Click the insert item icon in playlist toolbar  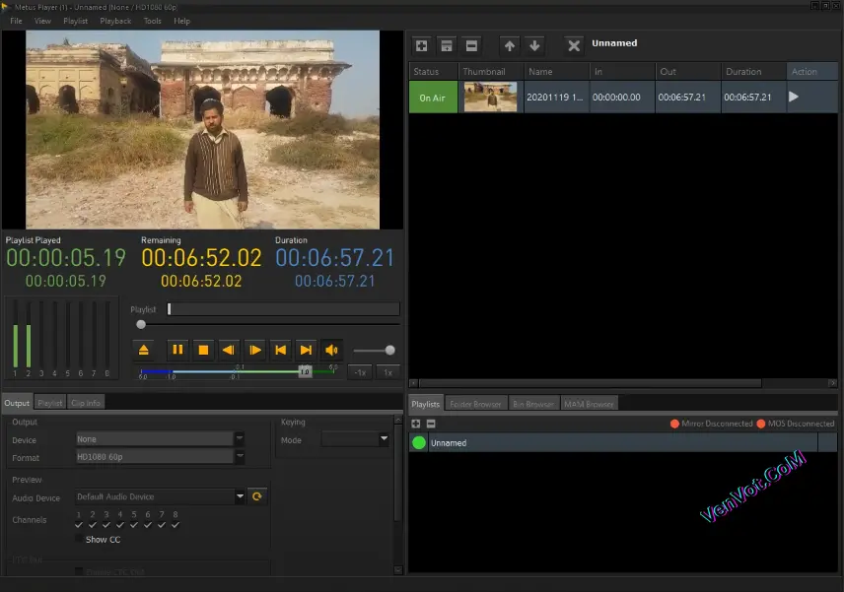tap(447, 45)
